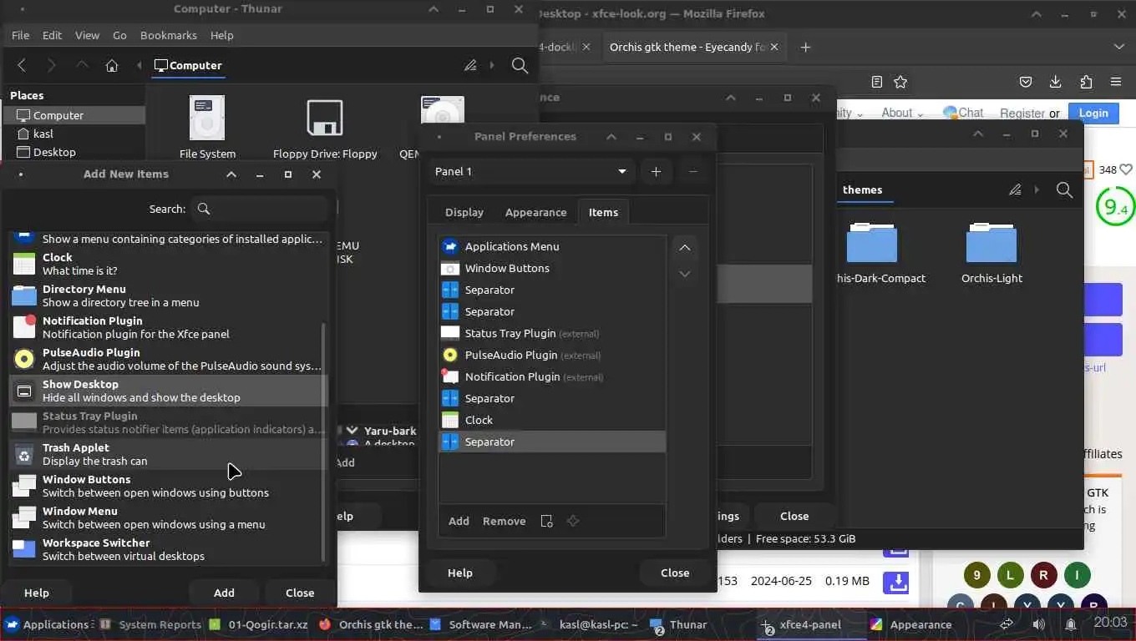This screenshot has width=1136, height=641.
Task: Click the notification bell in the system tray
Action: 1071,624
